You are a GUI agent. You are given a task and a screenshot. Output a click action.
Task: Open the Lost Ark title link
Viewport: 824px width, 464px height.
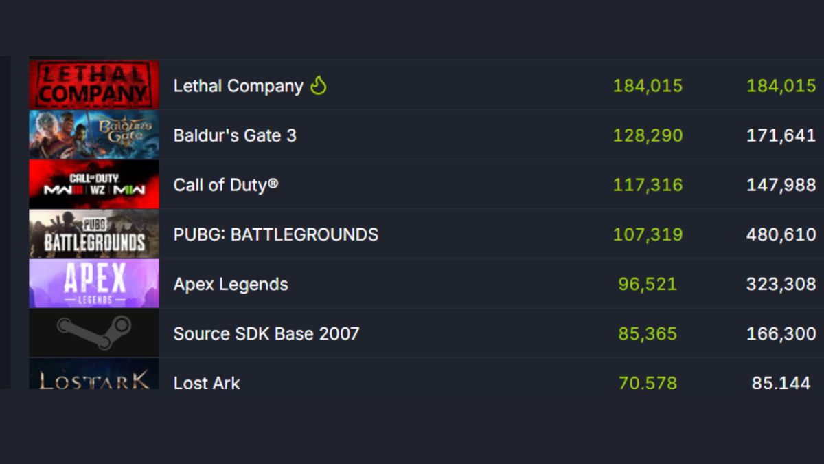[x=207, y=382]
